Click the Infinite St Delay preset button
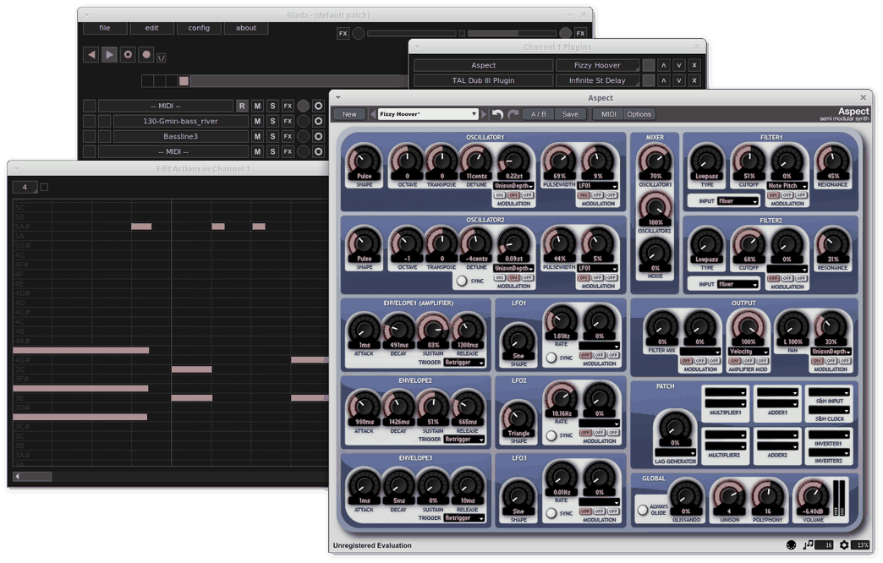 pos(597,80)
